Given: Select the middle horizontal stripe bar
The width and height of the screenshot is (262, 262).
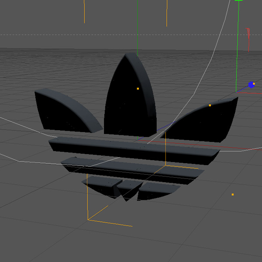Looking at the screenshot, I should pos(132,170).
